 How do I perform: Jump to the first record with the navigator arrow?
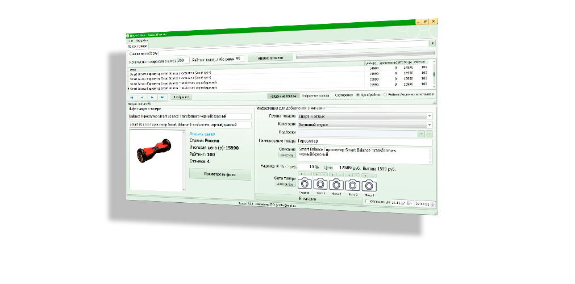point(132,97)
